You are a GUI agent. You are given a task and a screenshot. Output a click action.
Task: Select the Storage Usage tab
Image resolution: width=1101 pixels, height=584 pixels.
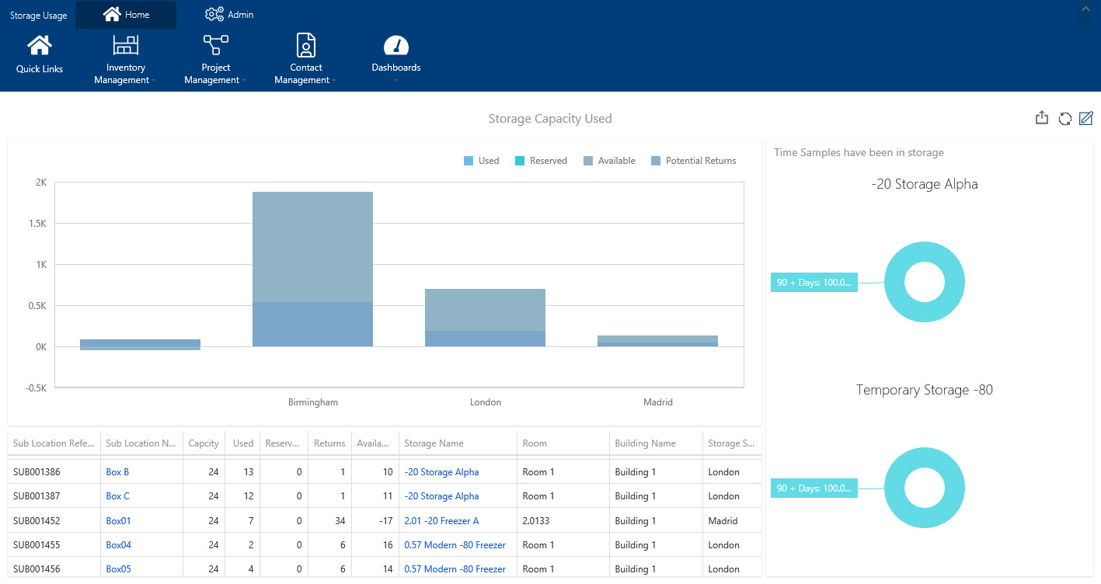pyautogui.click(x=37, y=13)
